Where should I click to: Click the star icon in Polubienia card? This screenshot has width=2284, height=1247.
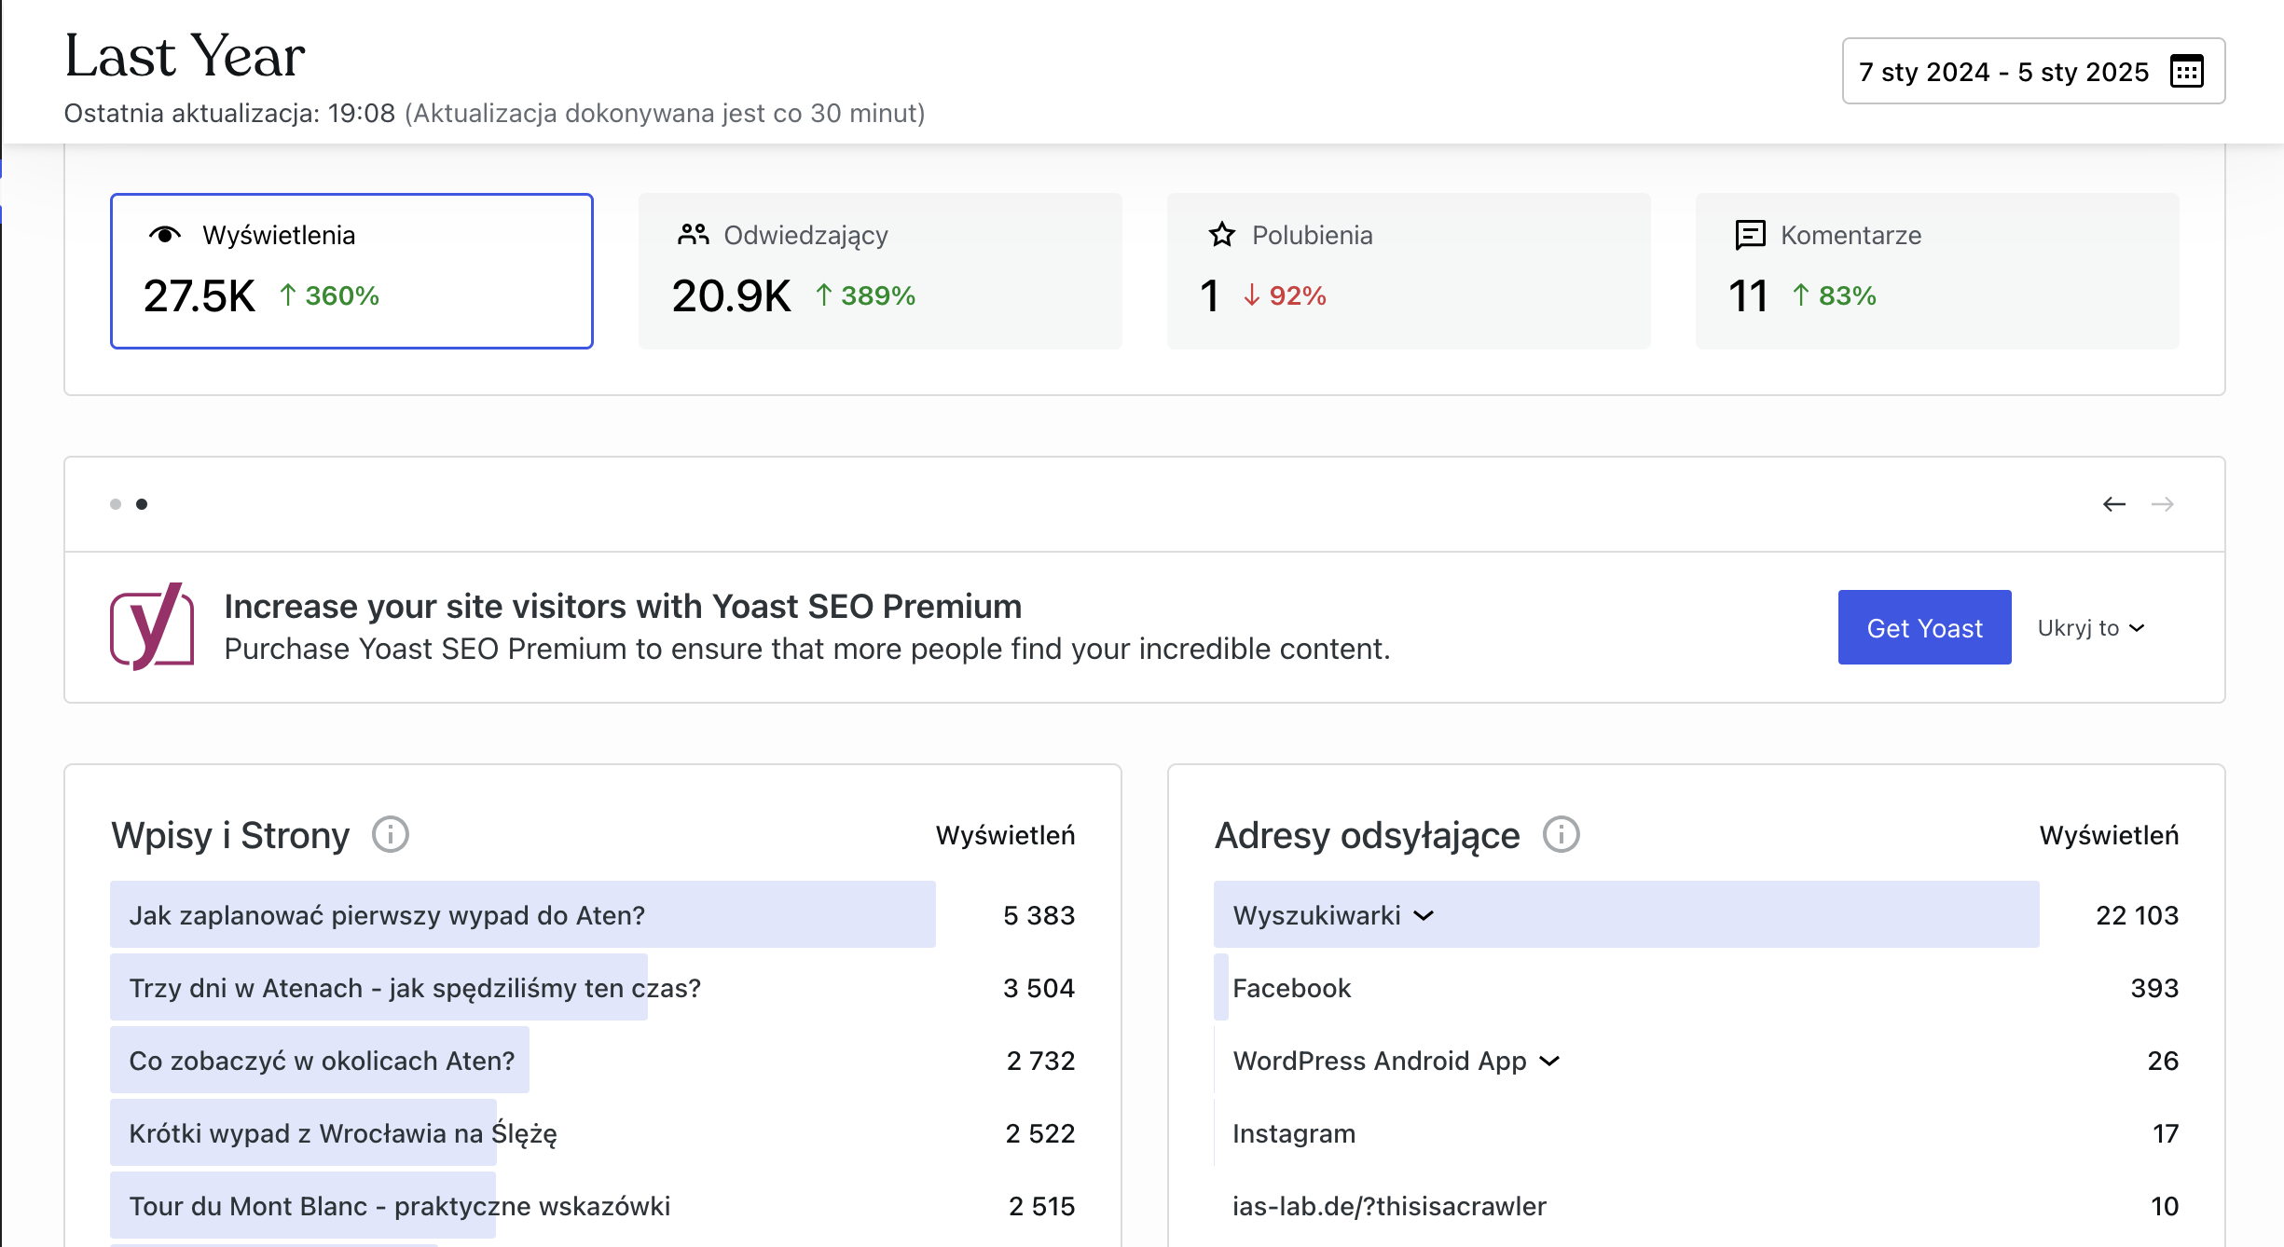1221,235
